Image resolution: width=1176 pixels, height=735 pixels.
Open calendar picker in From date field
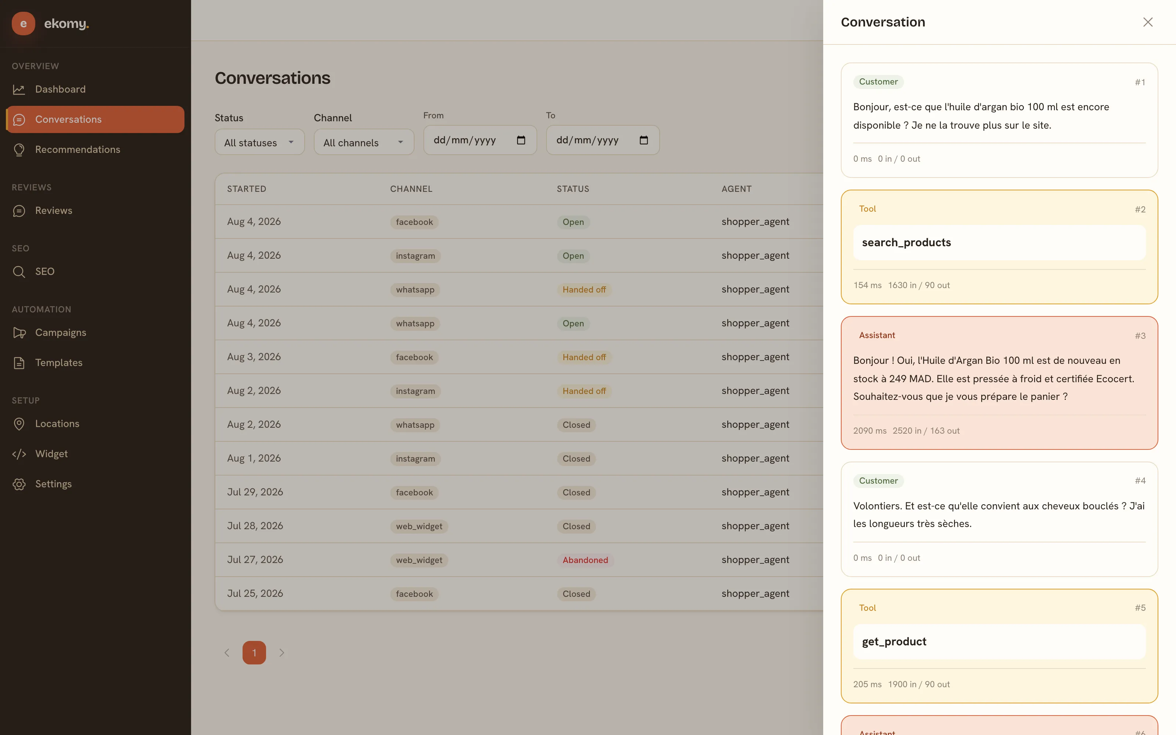tap(521, 140)
